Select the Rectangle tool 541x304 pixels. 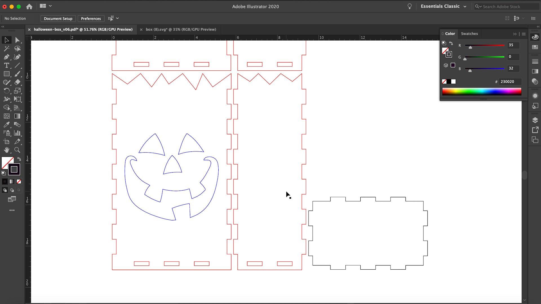coord(6,74)
